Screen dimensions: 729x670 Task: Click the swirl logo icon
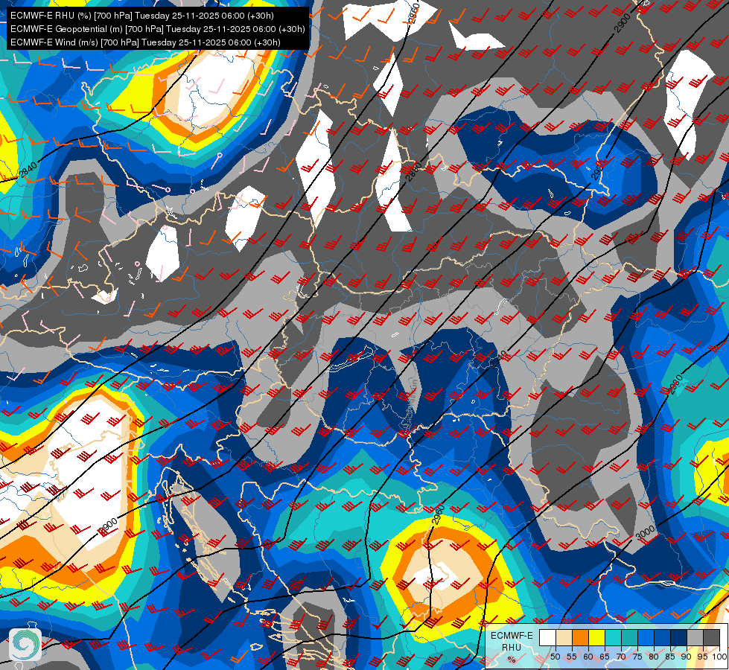pyautogui.click(x=25, y=645)
